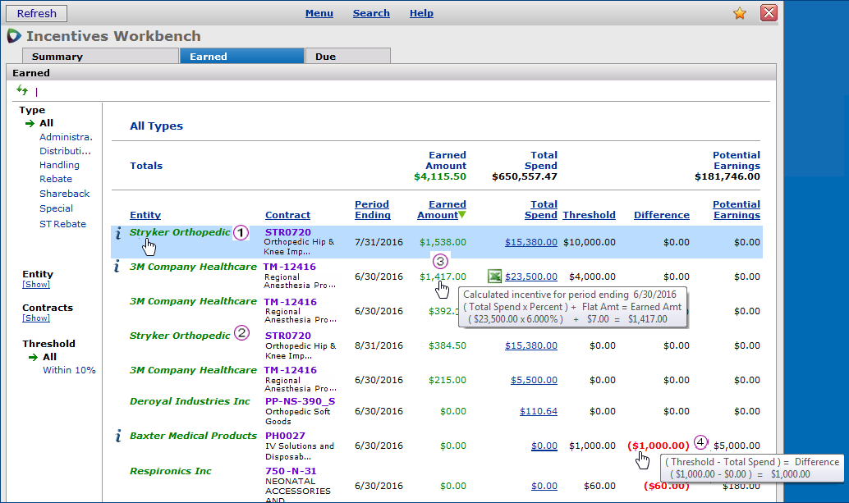
Task: Open the Search link in top menu
Action: click(371, 13)
